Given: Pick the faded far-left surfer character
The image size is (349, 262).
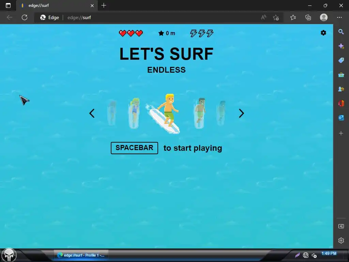Looking at the screenshot, I should [112, 113].
